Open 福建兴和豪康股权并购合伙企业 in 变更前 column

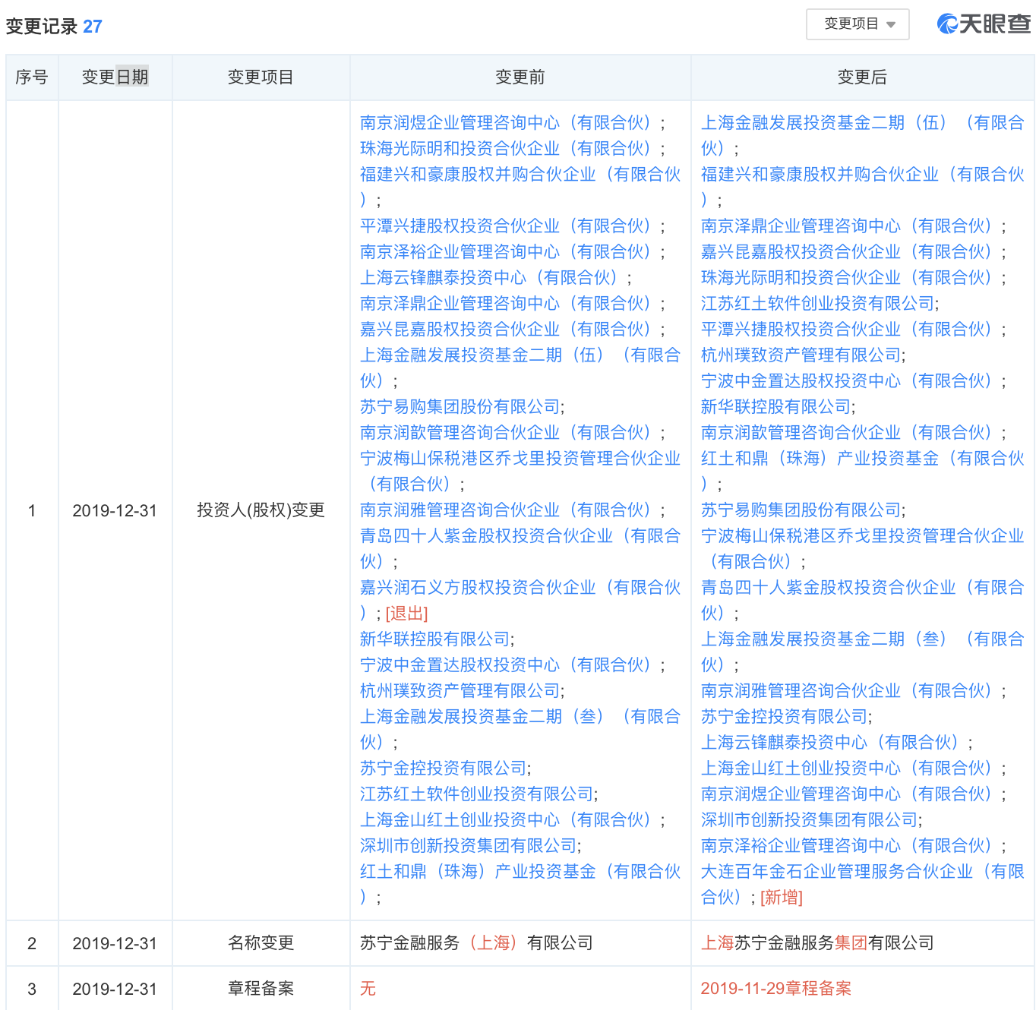tap(520, 187)
